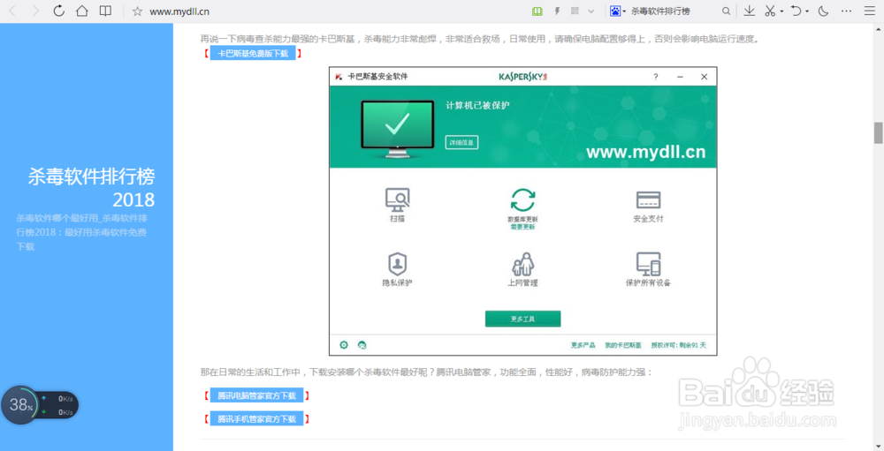Click the 计算机已被保护 status text
The width and height of the screenshot is (884, 451).
pos(477,105)
